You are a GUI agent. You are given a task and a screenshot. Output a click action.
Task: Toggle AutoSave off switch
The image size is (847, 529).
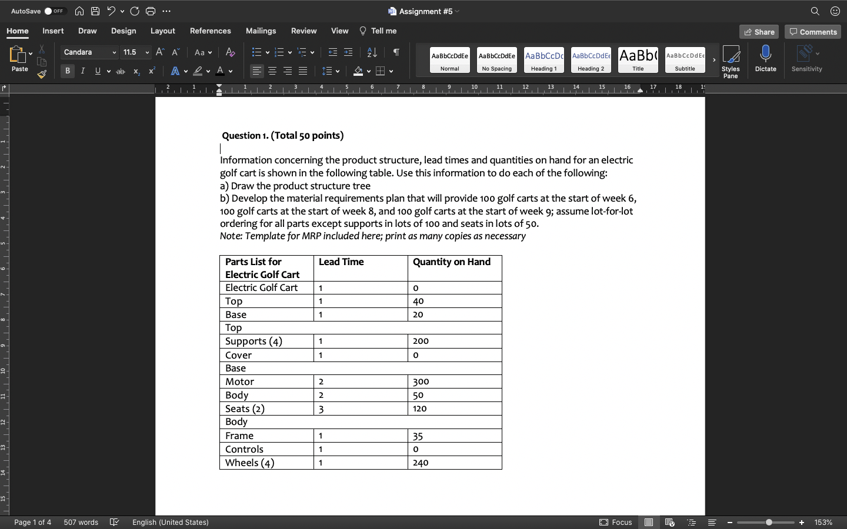(x=56, y=11)
